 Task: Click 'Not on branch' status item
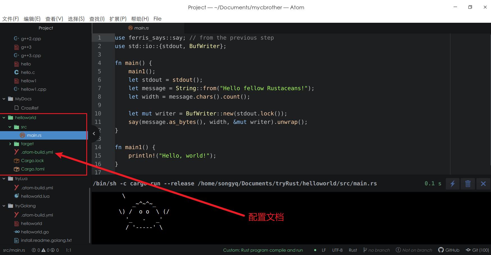414,250
